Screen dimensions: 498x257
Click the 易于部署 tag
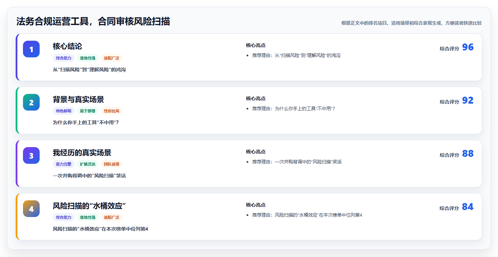coord(88,111)
